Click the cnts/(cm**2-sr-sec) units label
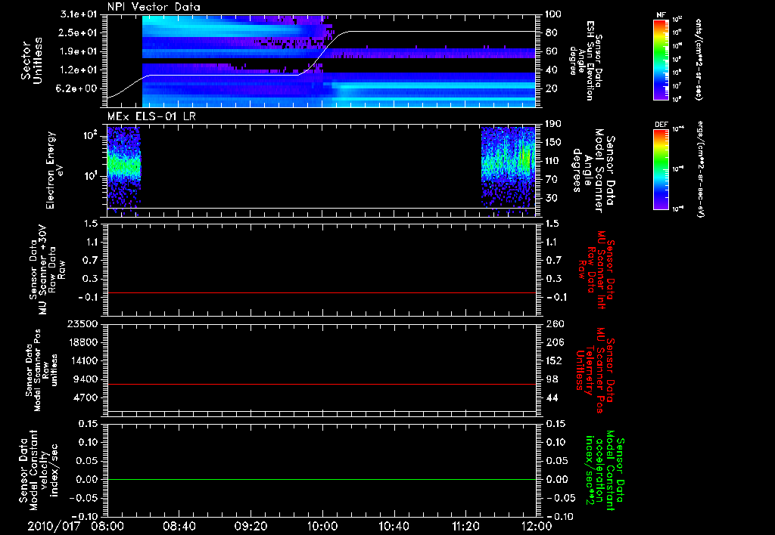 (x=698, y=60)
